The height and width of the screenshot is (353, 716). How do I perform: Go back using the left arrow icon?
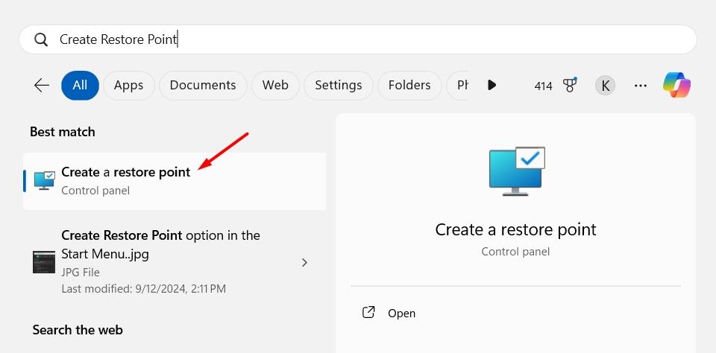pyautogui.click(x=42, y=85)
